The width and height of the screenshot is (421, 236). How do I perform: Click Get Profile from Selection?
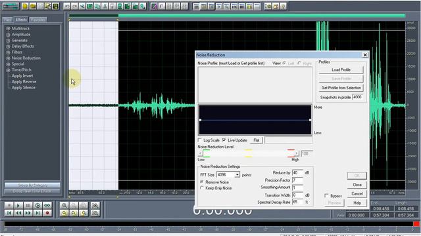pos(341,87)
